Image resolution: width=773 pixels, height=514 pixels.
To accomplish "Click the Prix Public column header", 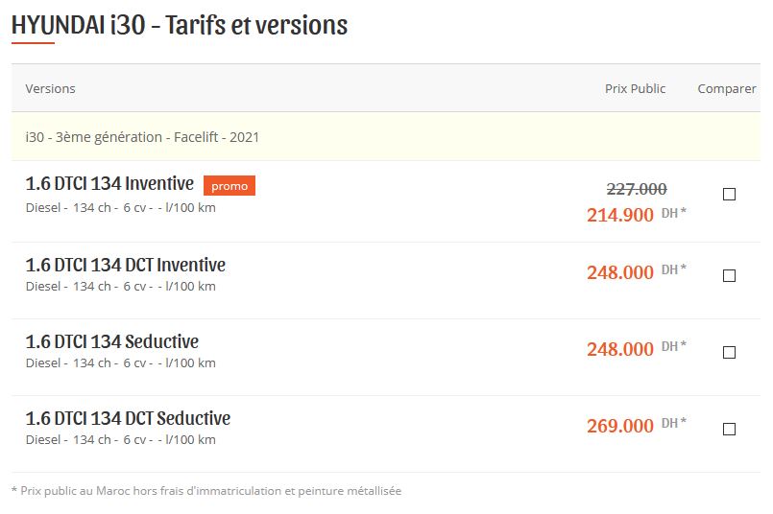I will 635,88.
